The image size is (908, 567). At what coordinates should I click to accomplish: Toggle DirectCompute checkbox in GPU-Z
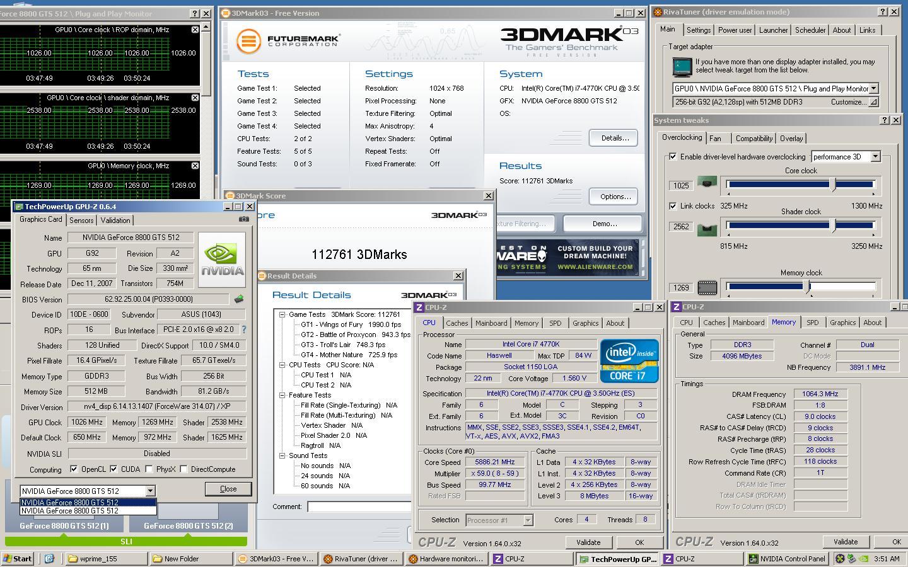pyautogui.click(x=183, y=469)
